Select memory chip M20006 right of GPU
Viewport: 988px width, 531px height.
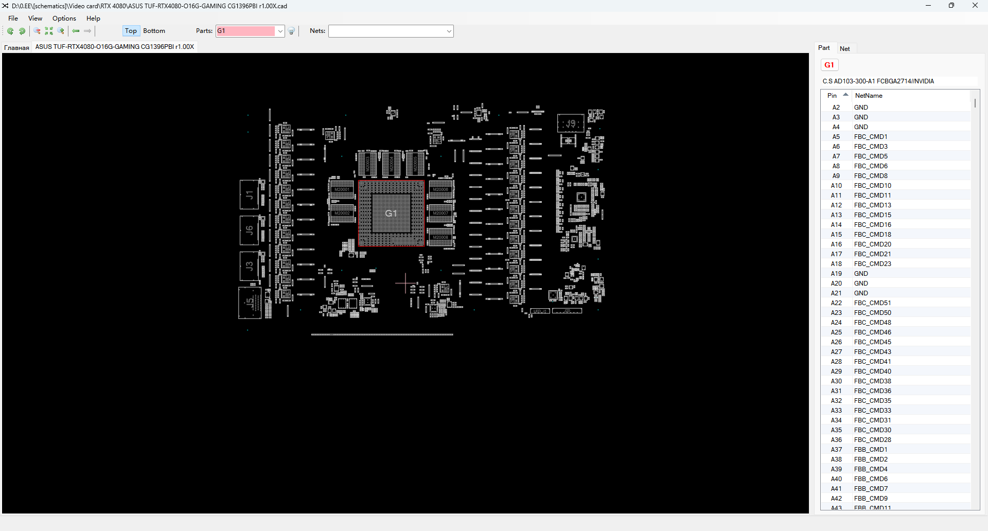(441, 190)
